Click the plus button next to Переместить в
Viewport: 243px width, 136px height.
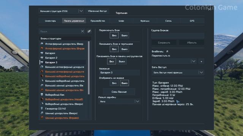click(201, 61)
